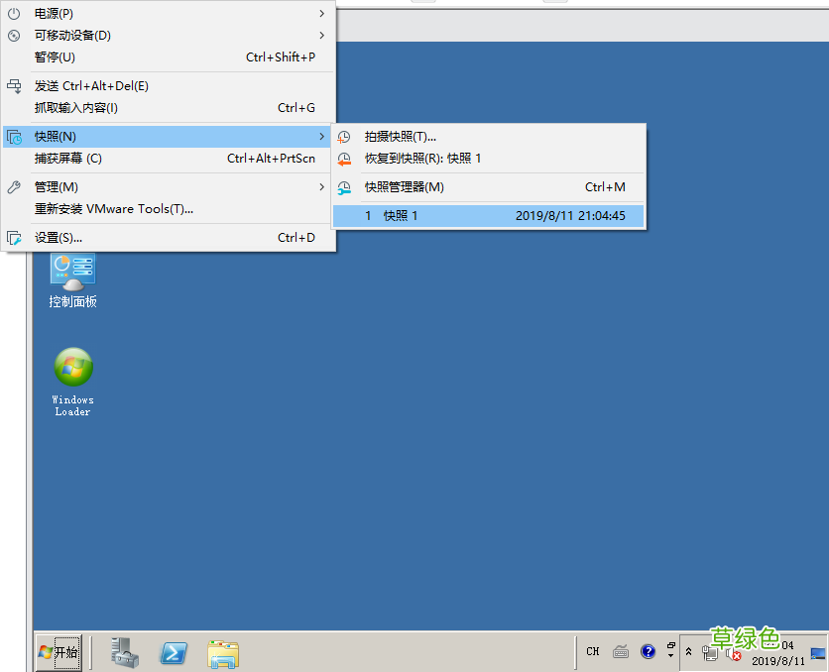
Task: Click the network icon in system tray
Action: [x=711, y=654]
